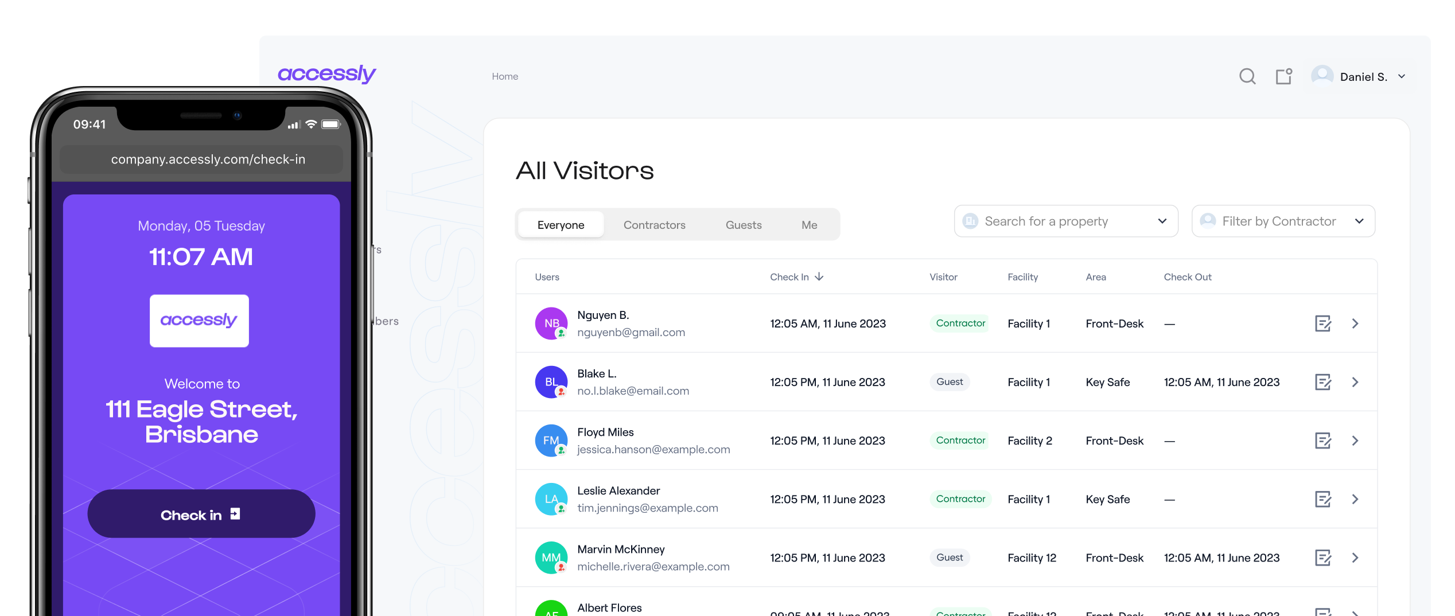This screenshot has height=616, width=1455.
Task: Click the edit note icon for Nguyen B.
Action: point(1322,323)
